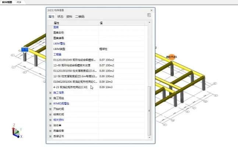Click the marker icon beside 施工信息
Image resolution: width=238 pixels, height=147 pixels.
50,93
